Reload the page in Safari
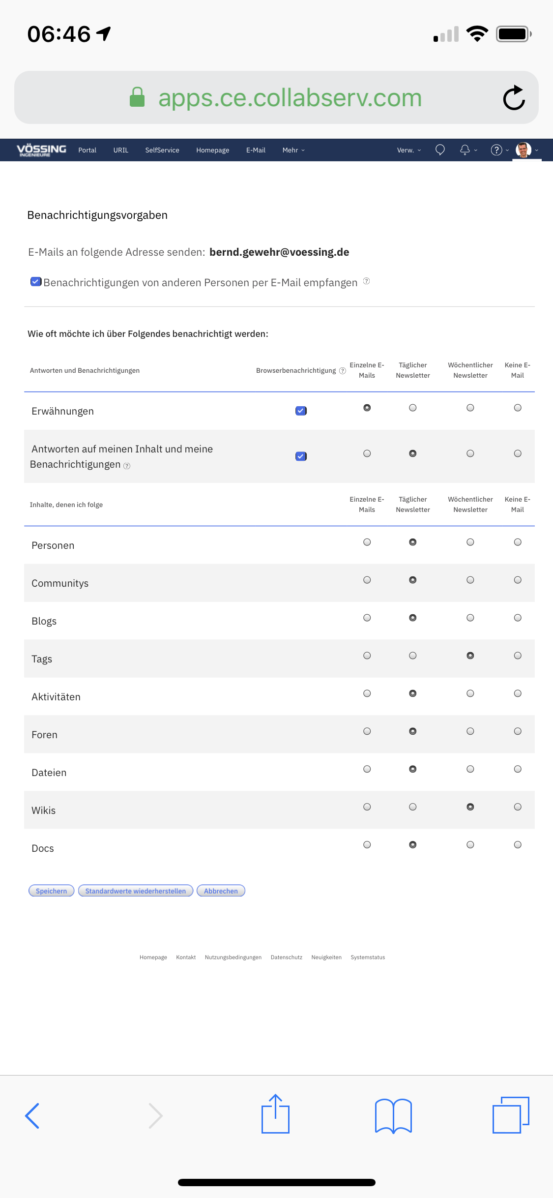This screenshot has width=553, height=1198. click(x=514, y=98)
